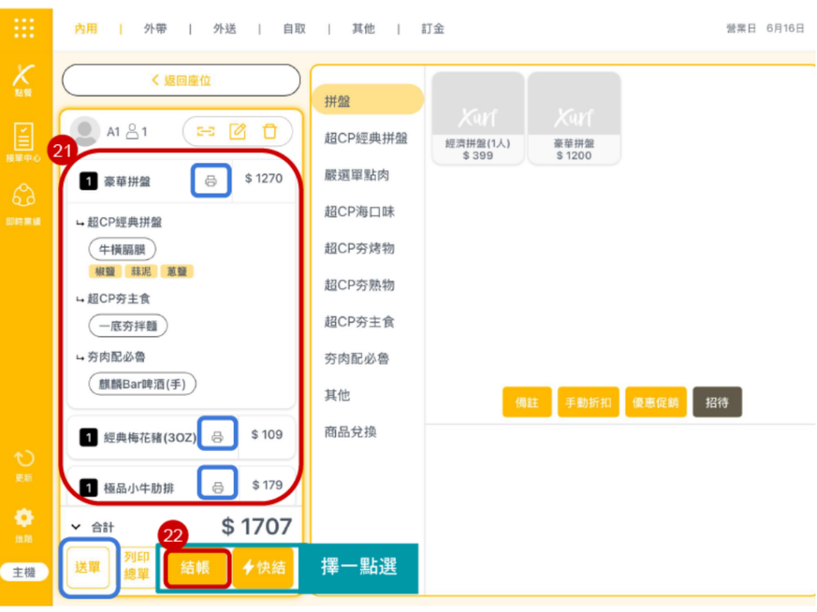Select the 經濟拼盤(1人) product tile
The image size is (817, 612).
(478, 118)
